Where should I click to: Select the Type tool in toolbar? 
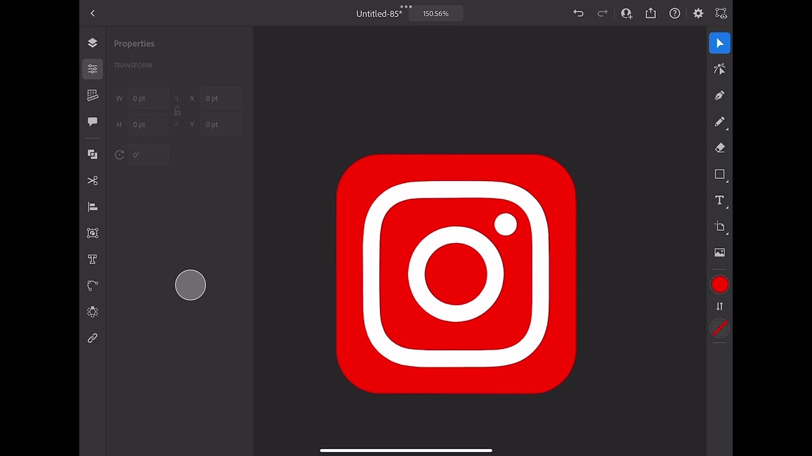point(719,200)
